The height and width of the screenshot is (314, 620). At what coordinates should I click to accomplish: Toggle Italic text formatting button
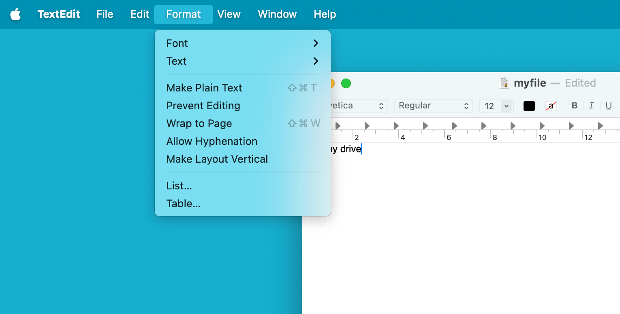point(591,106)
